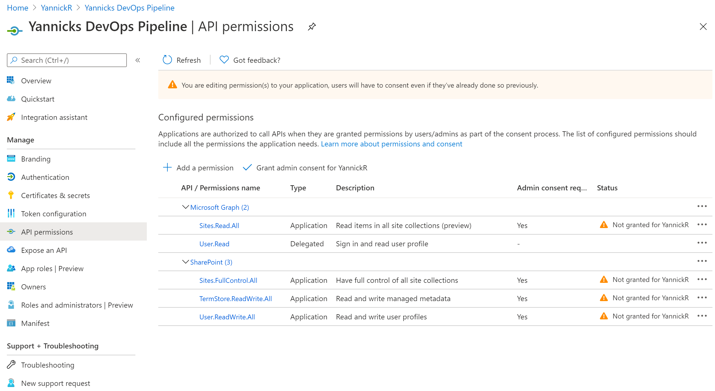Grant admin consent for YannickR
The width and height of the screenshot is (715, 391).
305,168
